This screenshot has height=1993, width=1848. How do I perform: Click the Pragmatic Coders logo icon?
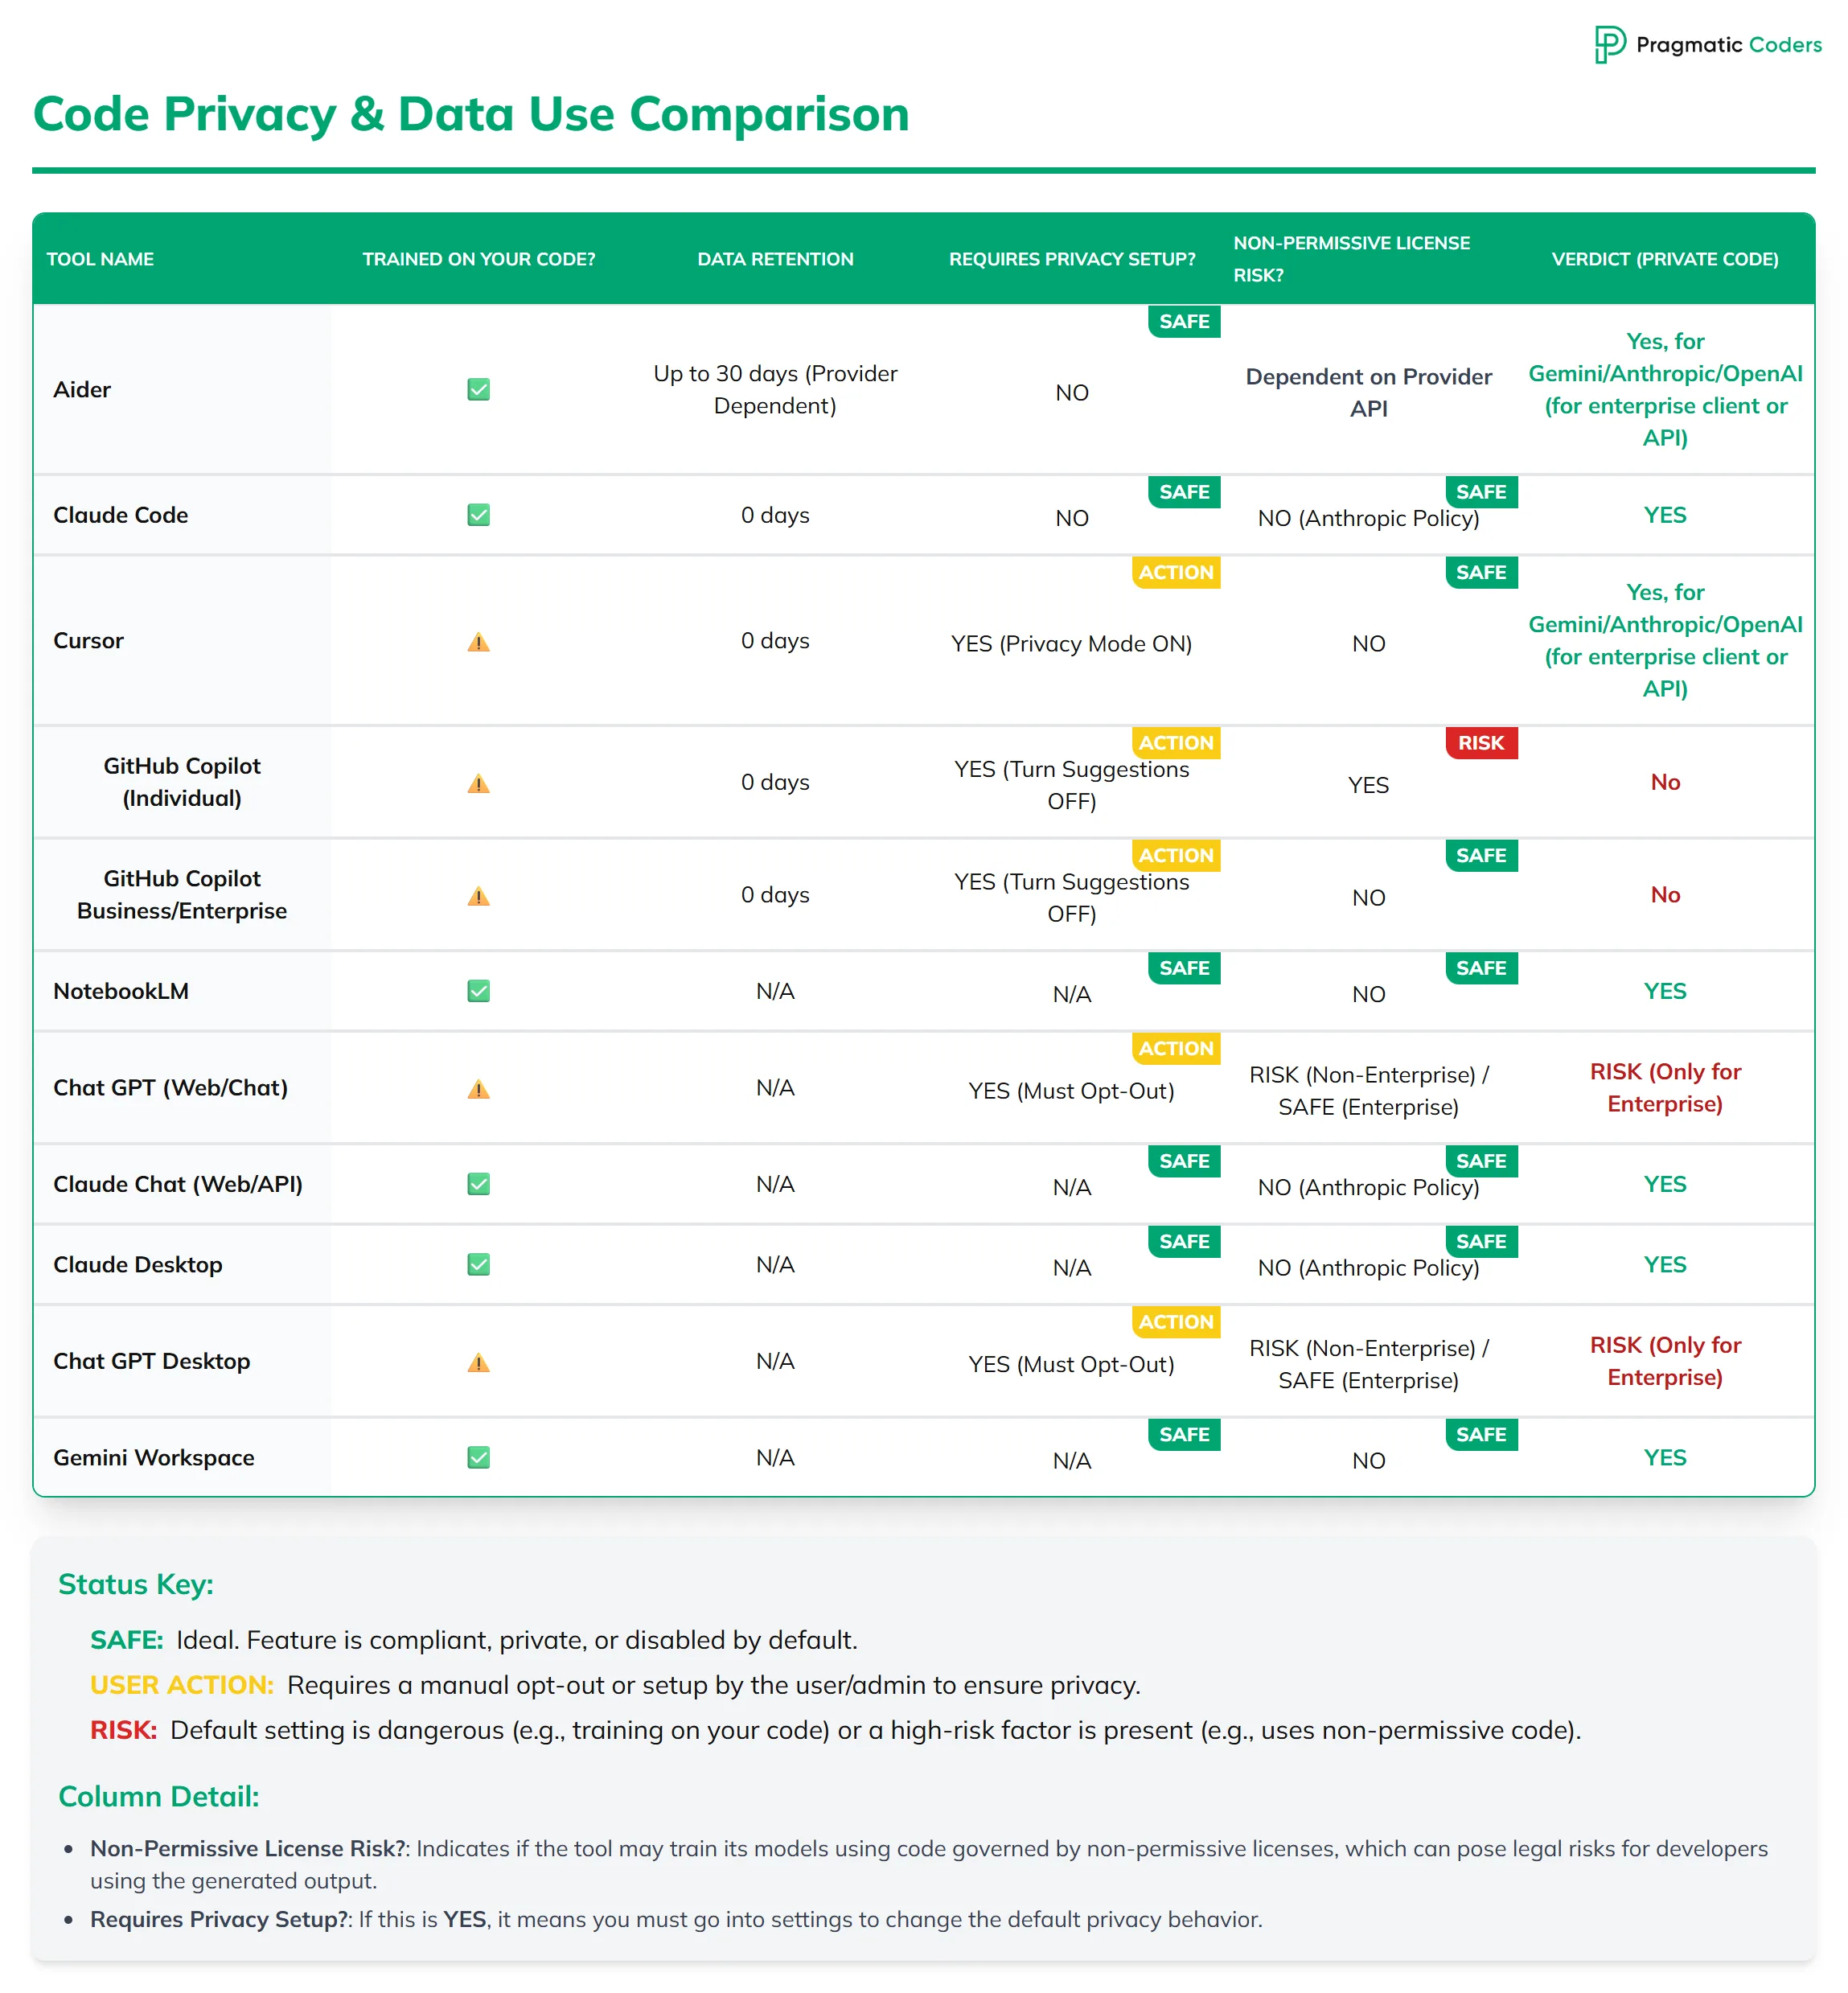[x=1609, y=45]
